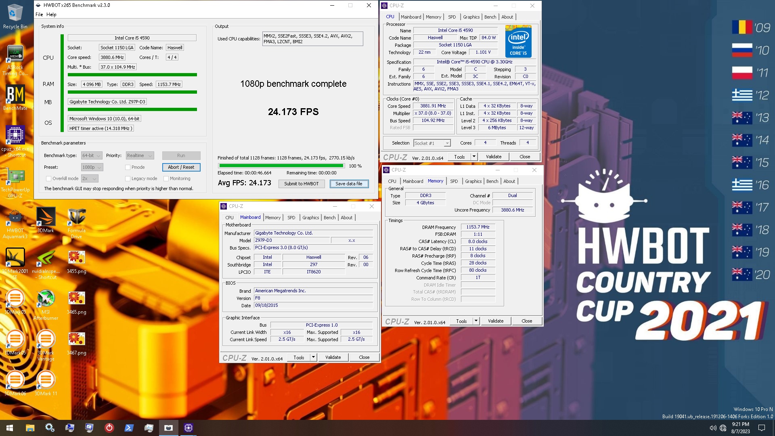Toggle the Overkill mode checkbox

48,178
